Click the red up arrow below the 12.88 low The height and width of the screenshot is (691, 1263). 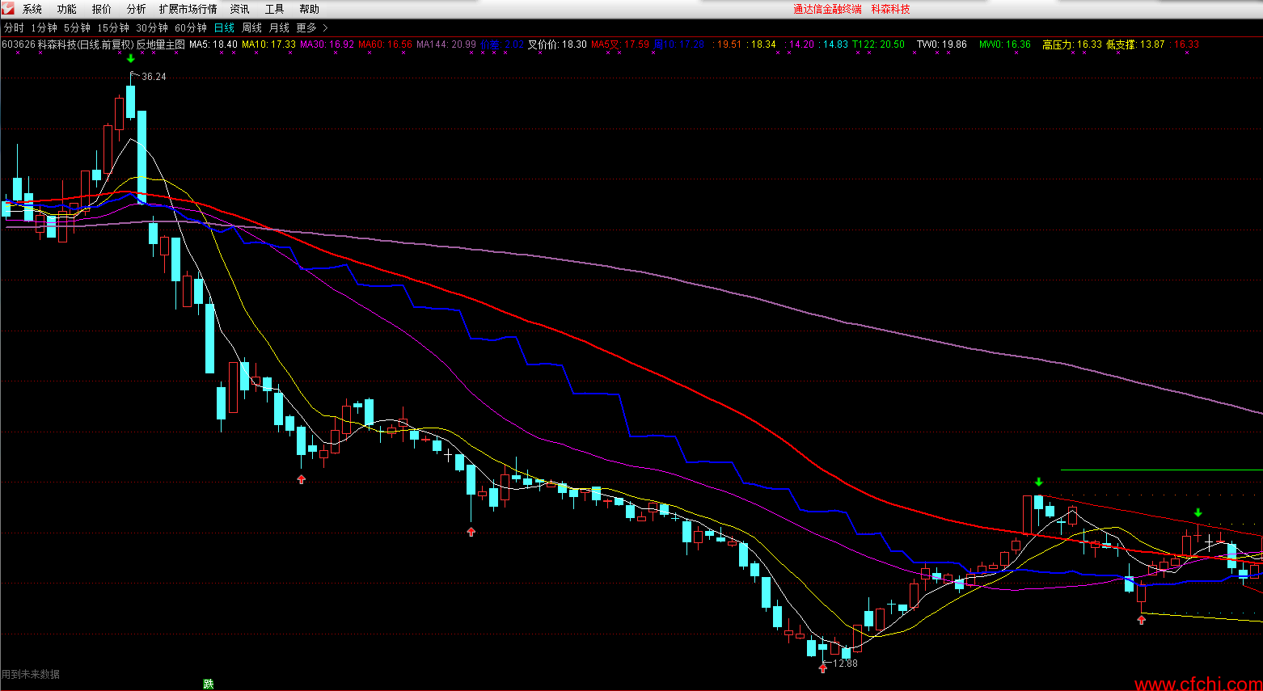pos(823,668)
